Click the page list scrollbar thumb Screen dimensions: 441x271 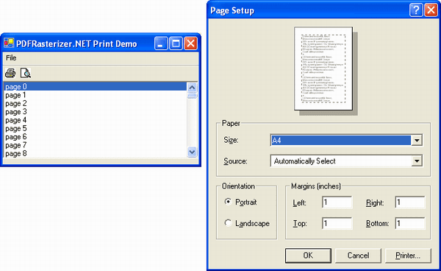click(x=192, y=96)
